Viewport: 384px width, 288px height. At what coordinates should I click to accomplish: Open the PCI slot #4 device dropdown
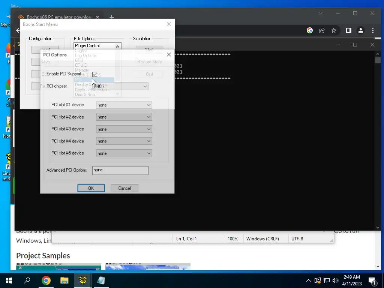point(124,141)
